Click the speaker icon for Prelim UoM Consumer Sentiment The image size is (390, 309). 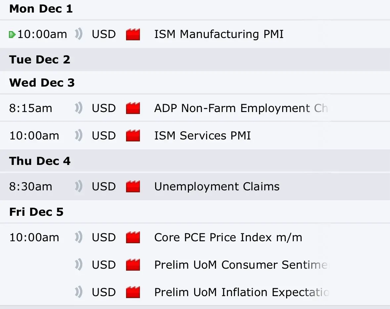tap(78, 265)
